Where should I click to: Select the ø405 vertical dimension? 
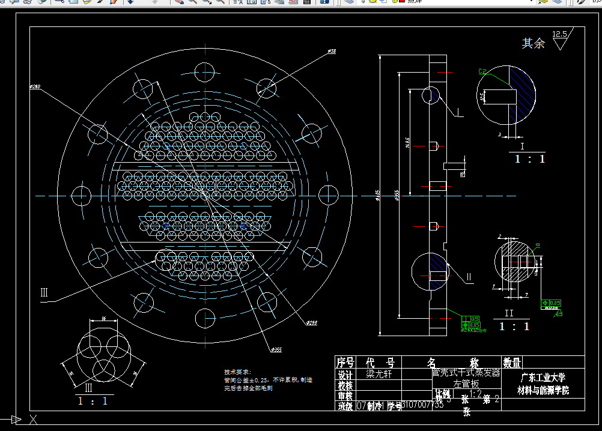click(377, 196)
